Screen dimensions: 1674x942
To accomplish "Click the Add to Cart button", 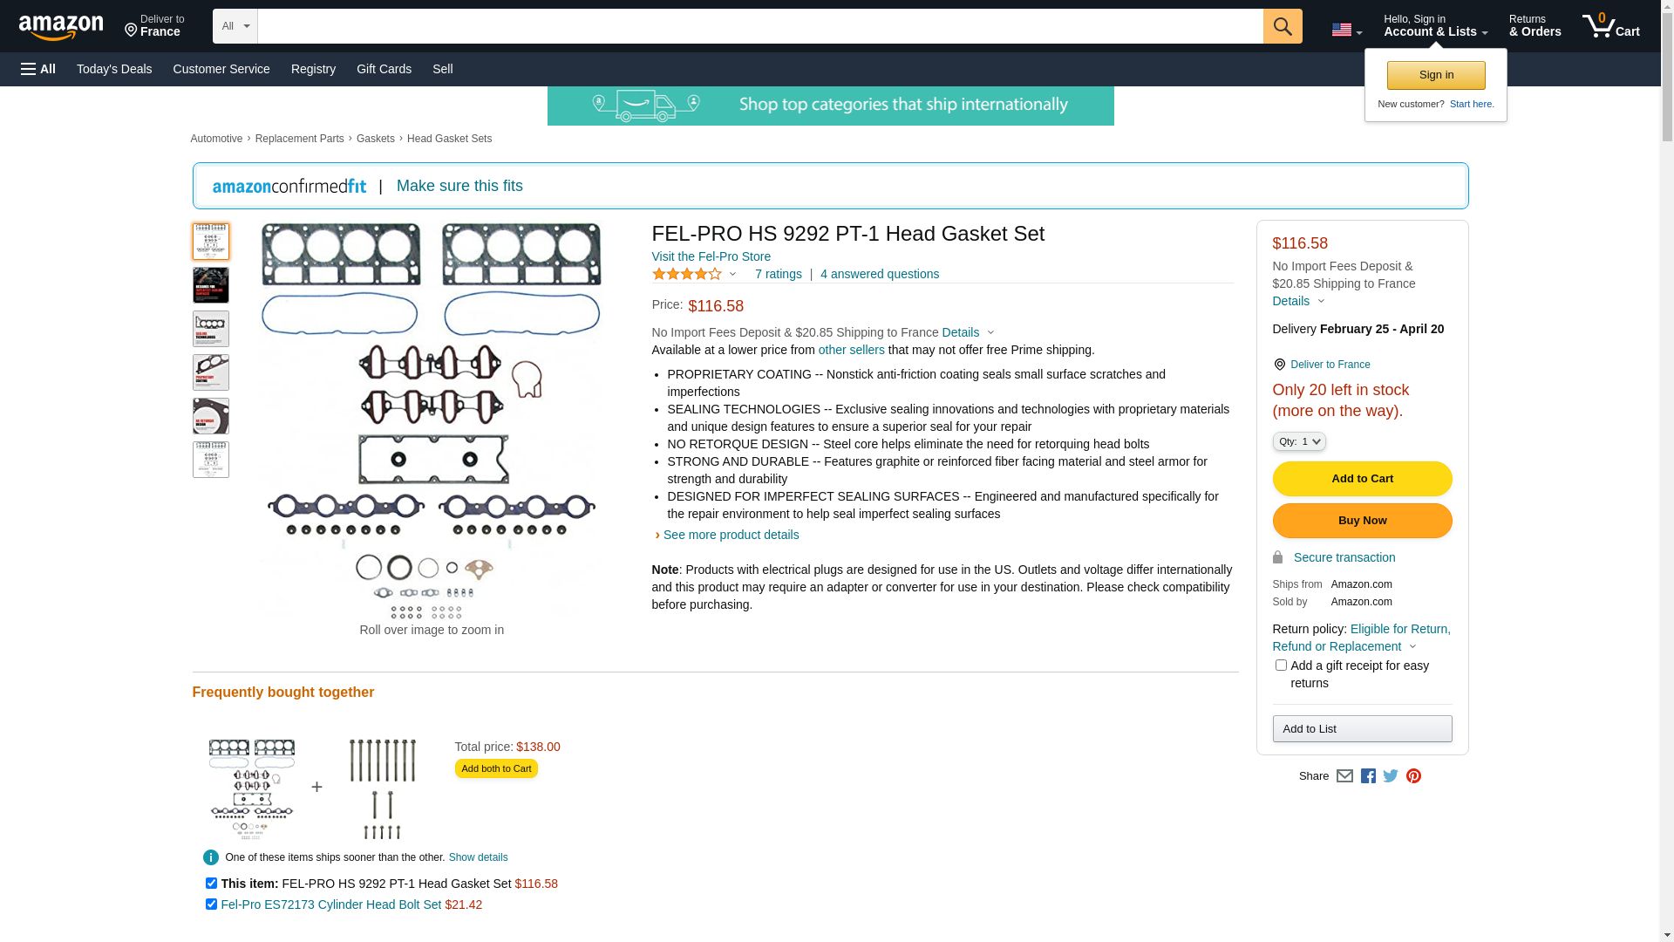I will [x=1362, y=479].
